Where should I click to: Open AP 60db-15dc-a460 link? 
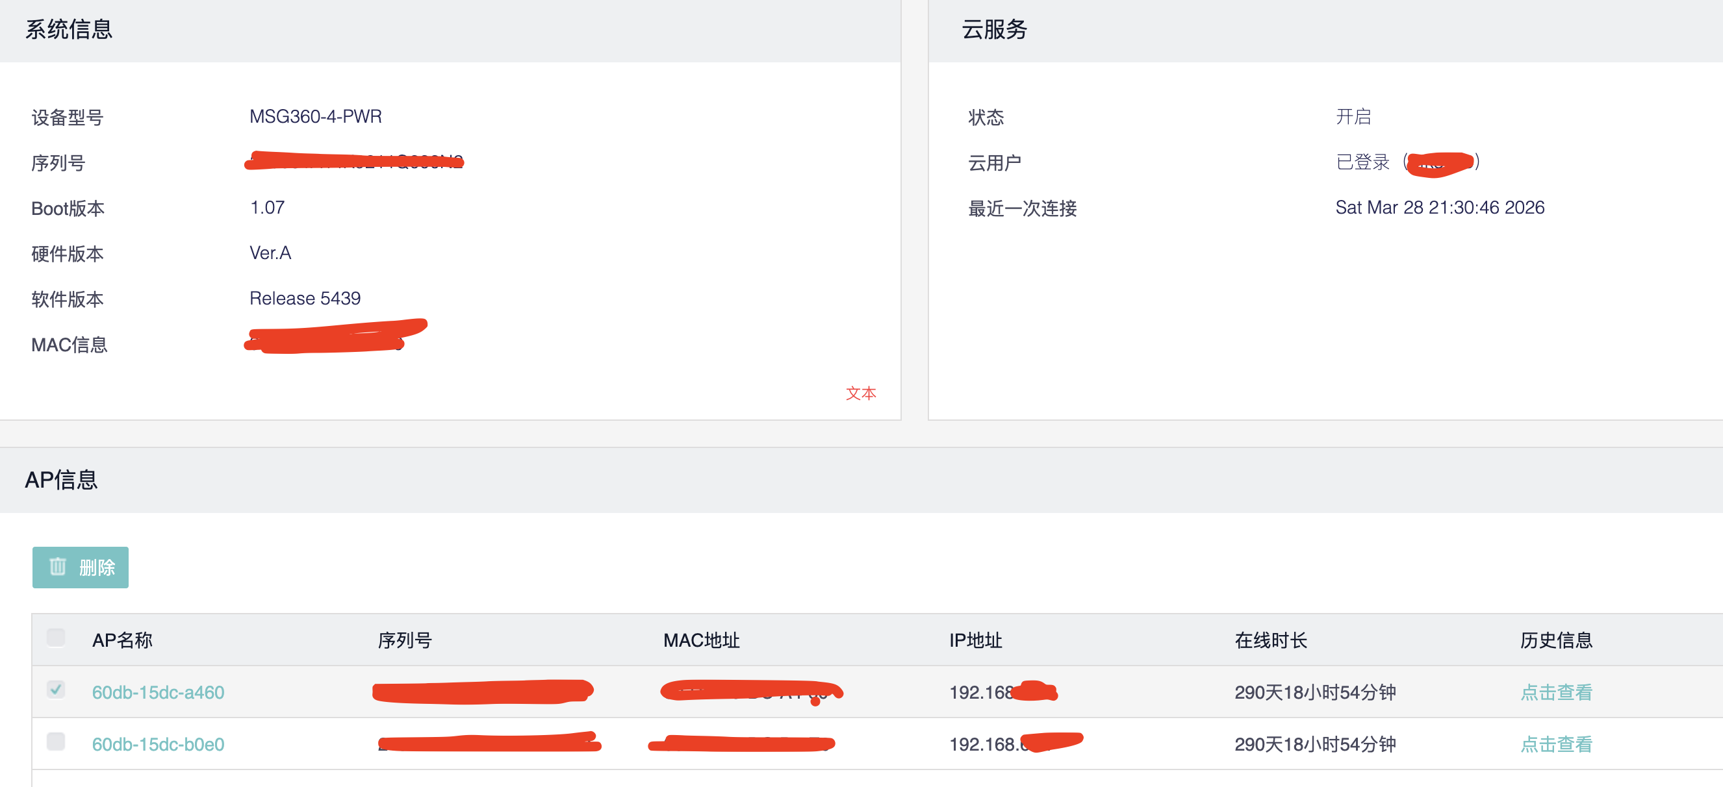(158, 692)
